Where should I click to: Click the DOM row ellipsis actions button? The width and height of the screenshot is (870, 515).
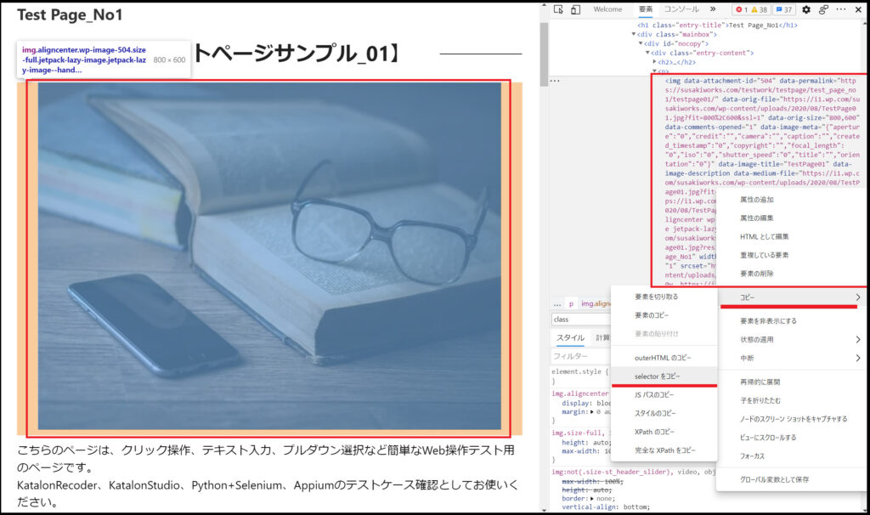[555, 81]
